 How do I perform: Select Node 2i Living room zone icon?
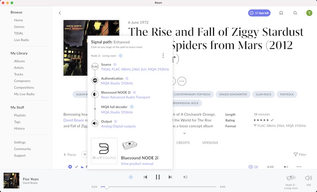291,178
